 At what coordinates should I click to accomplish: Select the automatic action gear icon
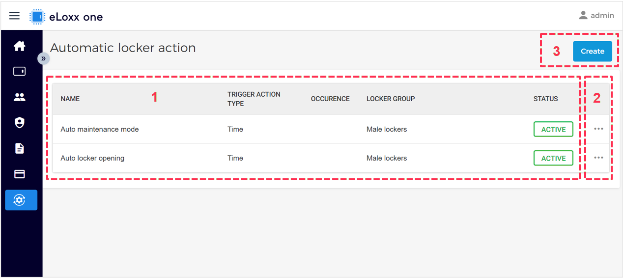[x=21, y=200]
